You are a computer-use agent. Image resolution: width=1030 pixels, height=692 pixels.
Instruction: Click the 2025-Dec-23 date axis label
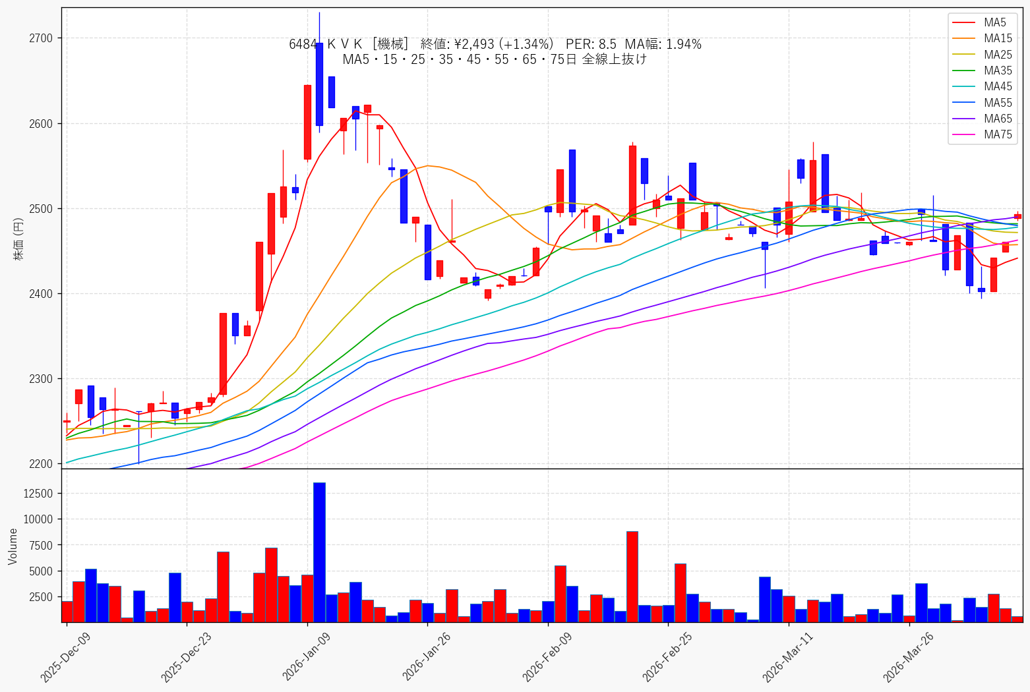tap(187, 657)
